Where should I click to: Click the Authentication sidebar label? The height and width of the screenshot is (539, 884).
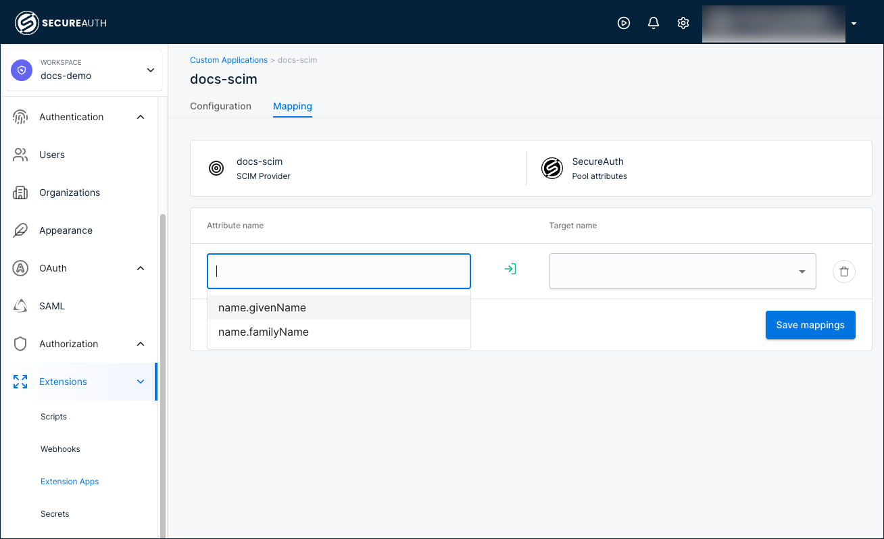[x=72, y=117]
